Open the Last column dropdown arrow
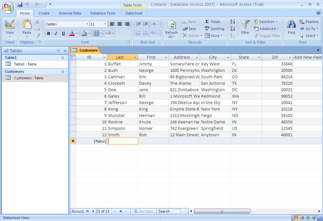 (x=135, y=57)
